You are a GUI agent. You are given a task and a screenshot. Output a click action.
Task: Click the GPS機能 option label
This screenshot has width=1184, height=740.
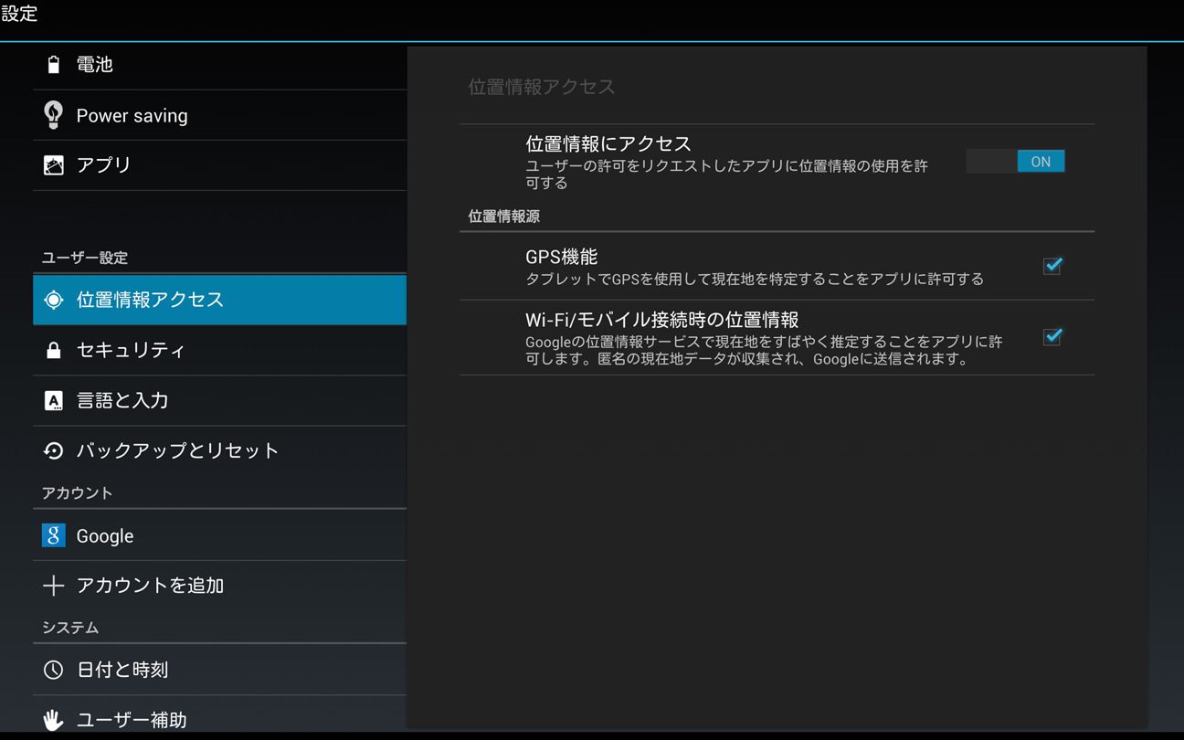coord(561,257)
